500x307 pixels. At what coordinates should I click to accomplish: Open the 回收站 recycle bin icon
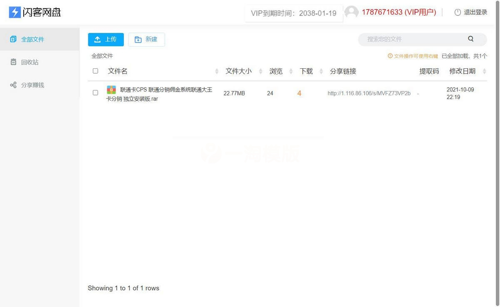(x=13, y=62)
